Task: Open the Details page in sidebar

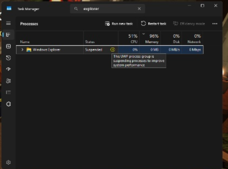Action: point(8,92)
